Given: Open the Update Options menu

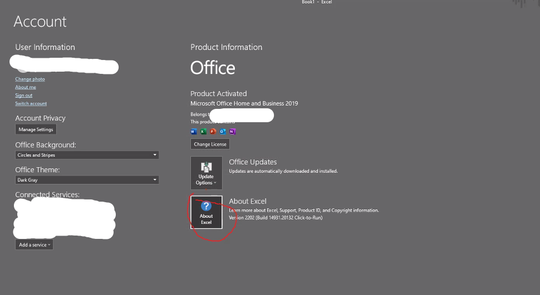Looking at the screenshot, I should click(x=207, y=173).
